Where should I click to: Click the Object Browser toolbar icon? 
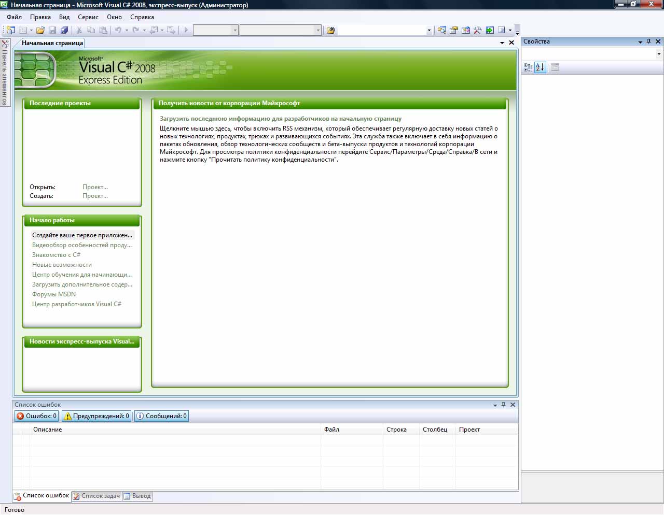pyautogui.click(x=466, y=30)
